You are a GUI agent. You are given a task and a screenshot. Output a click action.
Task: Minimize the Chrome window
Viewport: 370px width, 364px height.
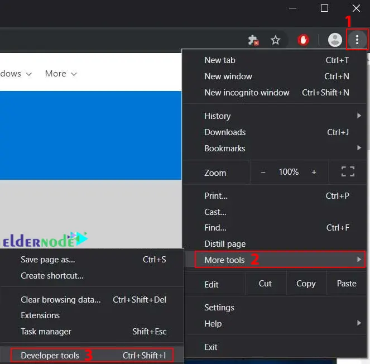tap(292, 8)
